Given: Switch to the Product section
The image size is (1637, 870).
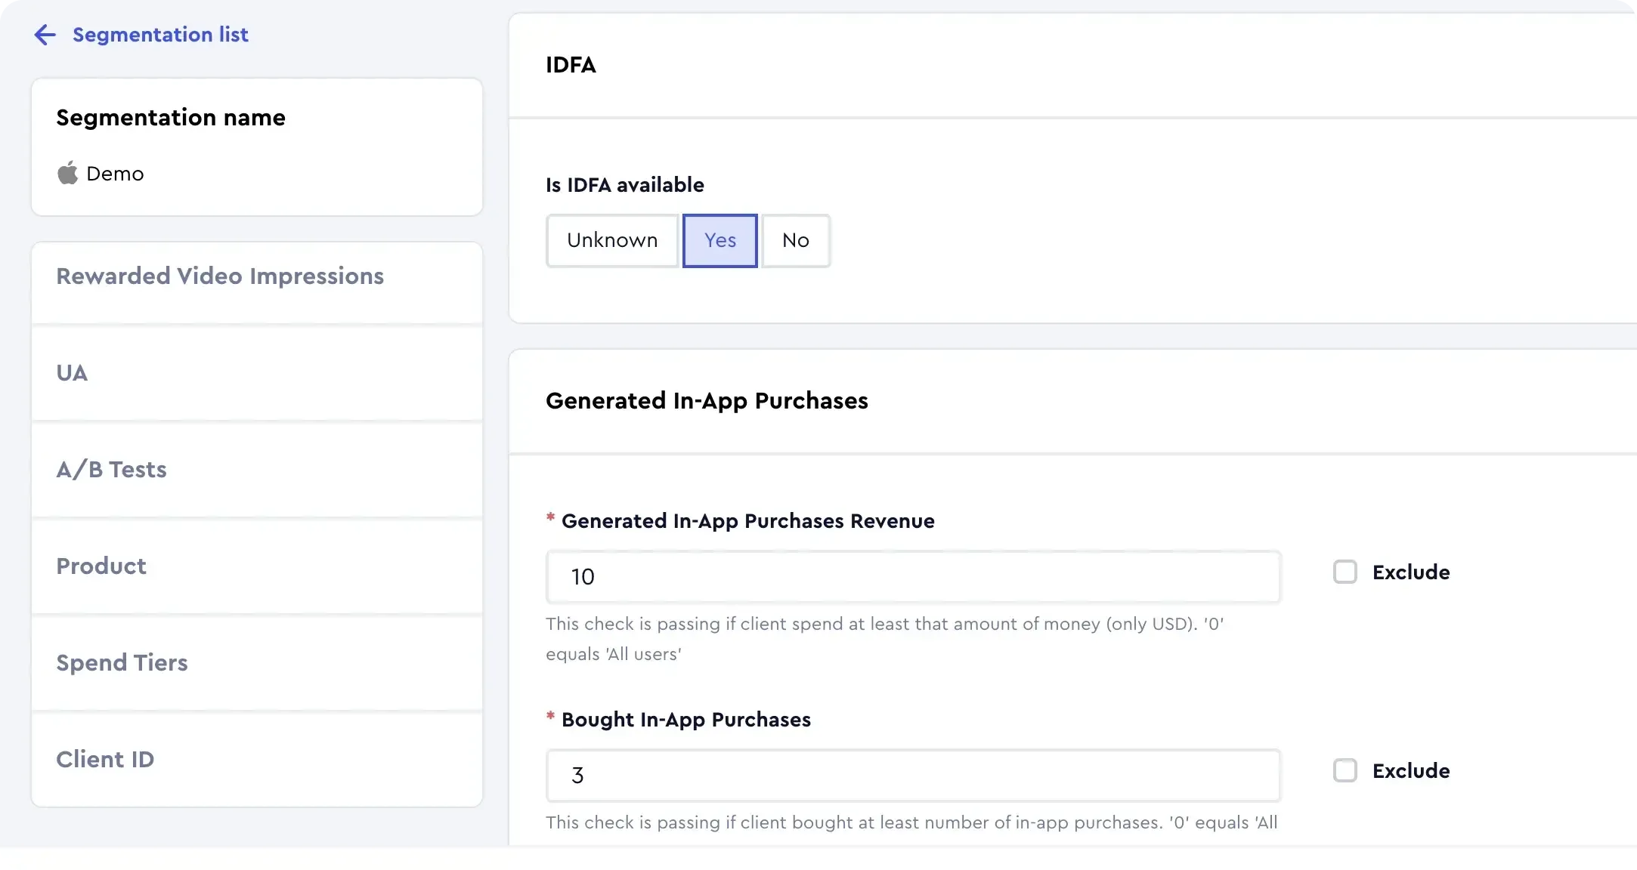Looking at the screenshot, I should coord(101,566).
